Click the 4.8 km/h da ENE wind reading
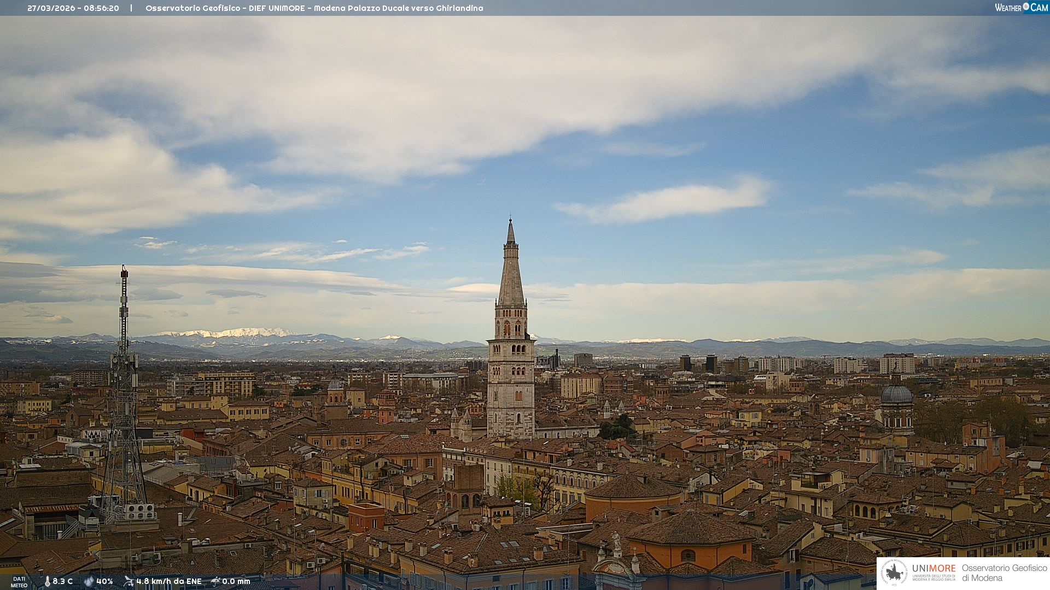1050x590 pixels. pyautogui.click(x=168, y=581)
